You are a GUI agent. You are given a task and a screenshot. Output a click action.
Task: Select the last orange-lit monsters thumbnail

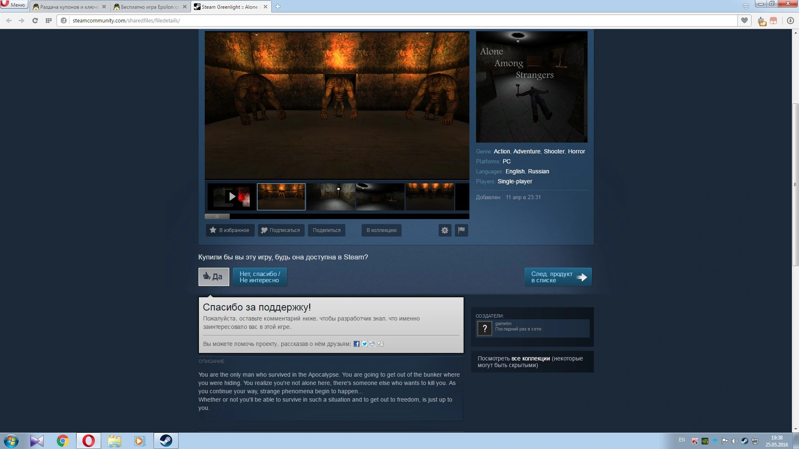click(x=430, y=197)
